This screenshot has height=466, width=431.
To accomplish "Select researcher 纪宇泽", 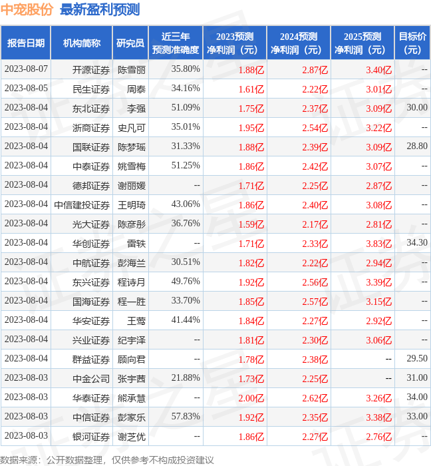I will tap(132, 341).
